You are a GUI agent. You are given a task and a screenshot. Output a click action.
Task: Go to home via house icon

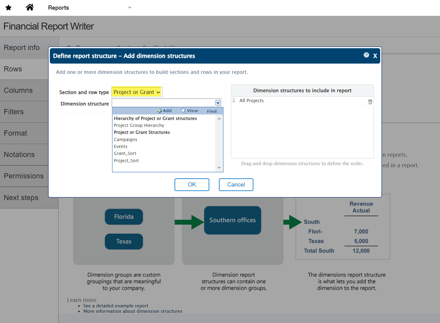(30, 7)
